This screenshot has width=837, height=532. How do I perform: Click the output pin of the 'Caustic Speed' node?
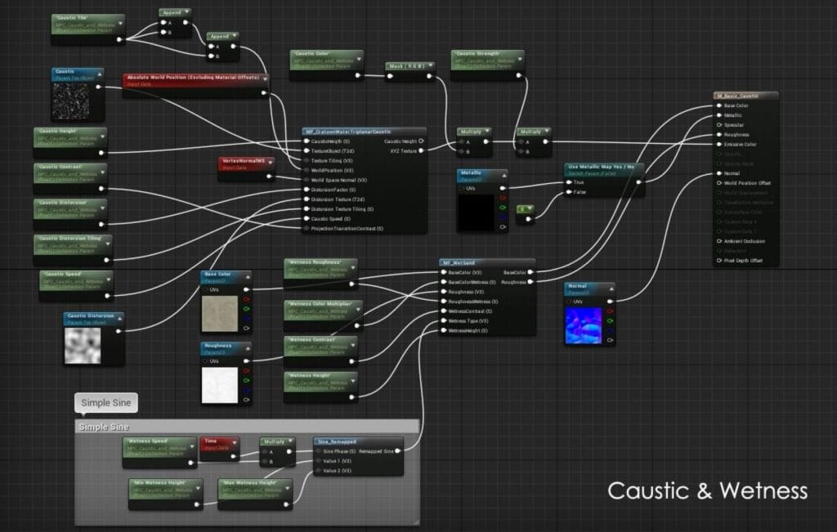(107, 296)
